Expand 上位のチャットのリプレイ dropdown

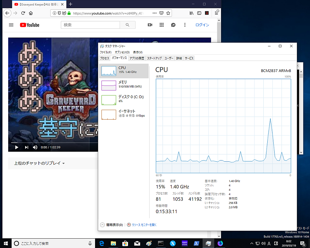[x=39, y=163]
